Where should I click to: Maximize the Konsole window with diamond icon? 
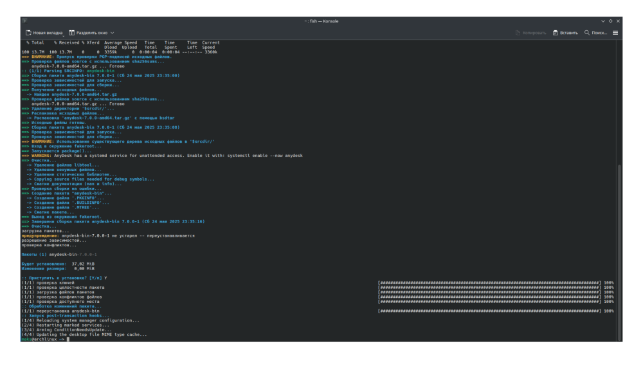611,21
